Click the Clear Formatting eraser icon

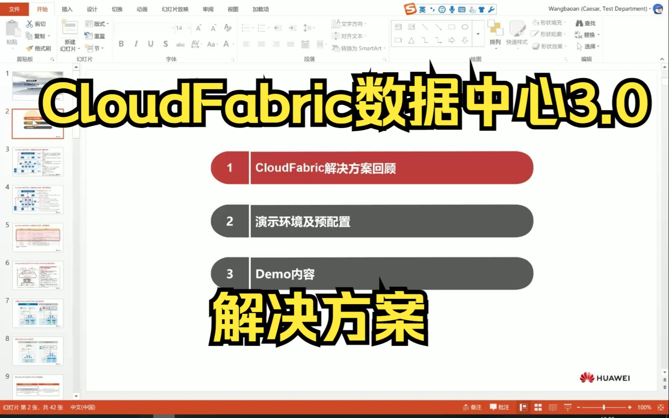228,28
